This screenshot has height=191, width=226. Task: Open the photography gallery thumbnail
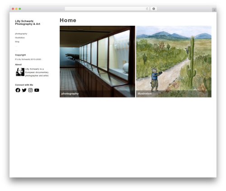click(97, 61)
